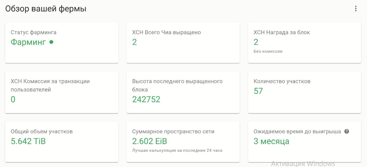
Task: Click the Количество участков label
Action: click(282, 81)
